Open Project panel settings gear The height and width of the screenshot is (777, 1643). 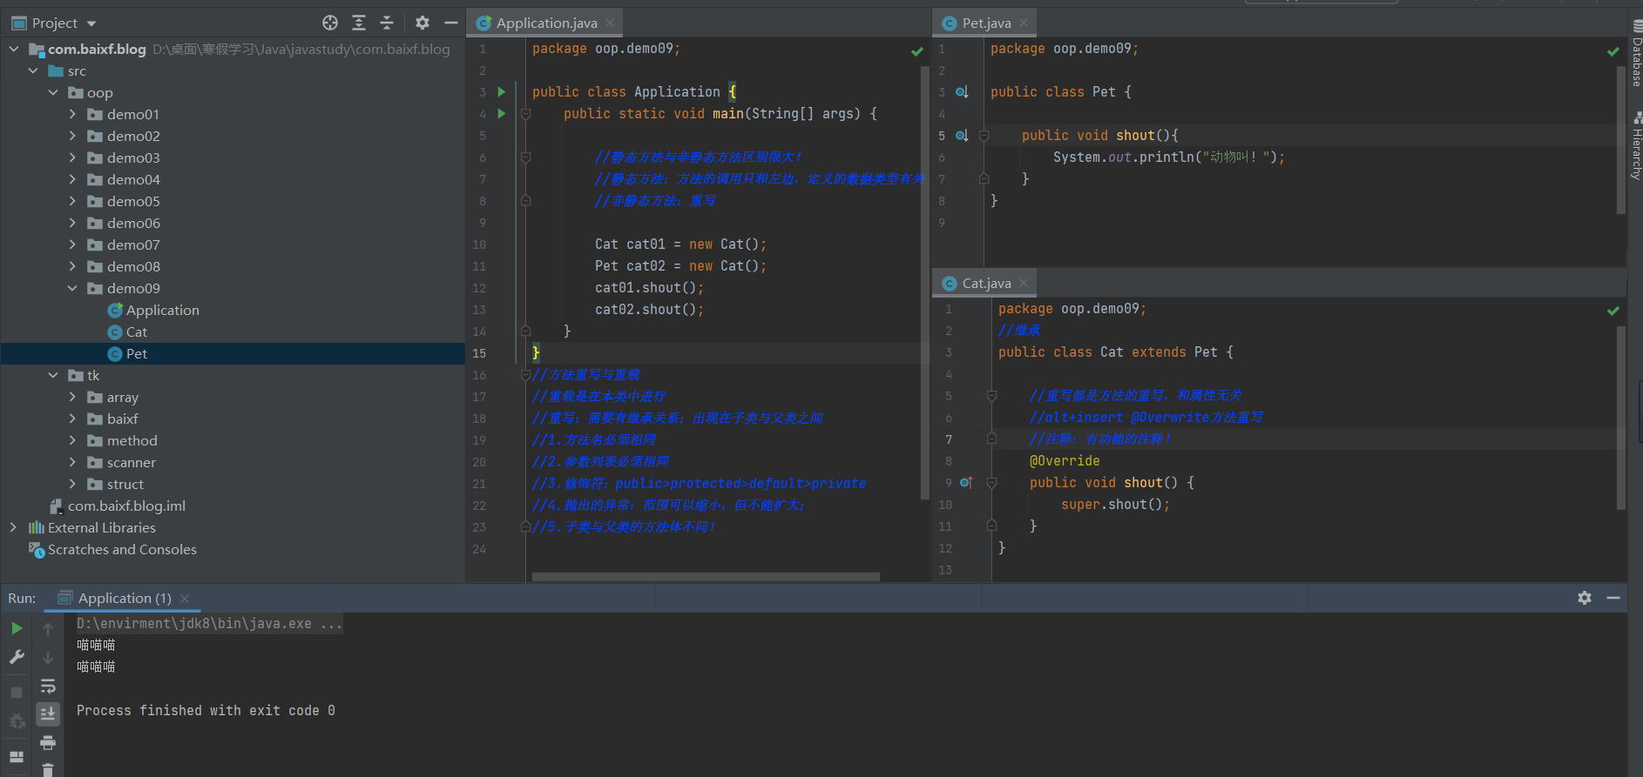(x=423, y=23)
